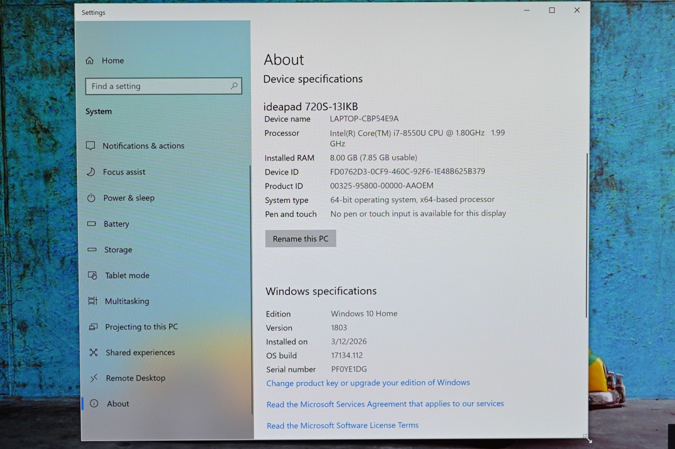This screenshot has height=449, width=675.
Task: Click the Find a setting search box
Action: (163, 86)
